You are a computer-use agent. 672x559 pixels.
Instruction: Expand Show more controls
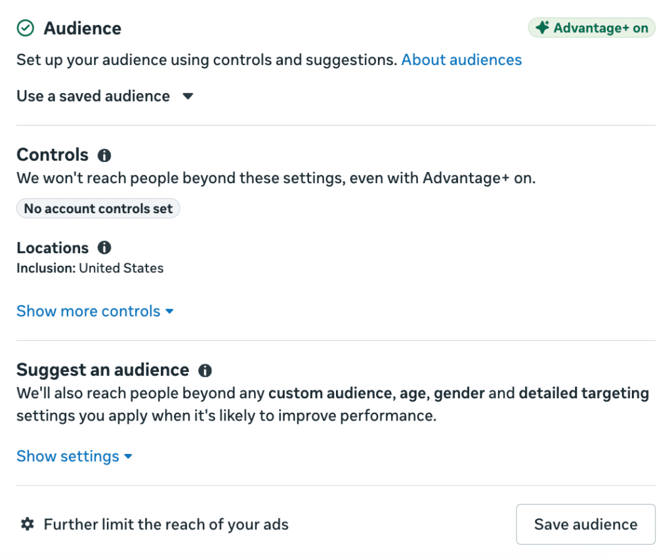tap(94, 311)
